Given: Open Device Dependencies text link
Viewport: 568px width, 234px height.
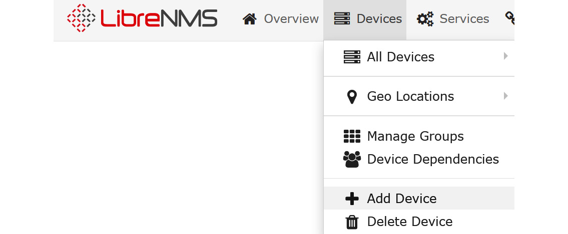Looking at the screenshot, I should coord(433,159).
